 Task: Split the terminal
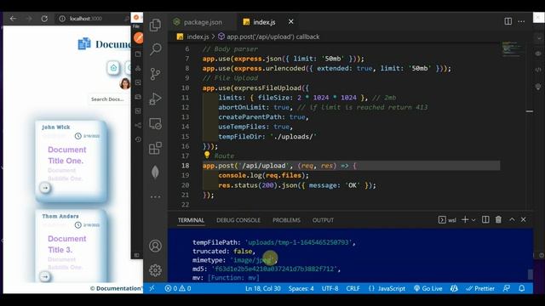(485, 219)
